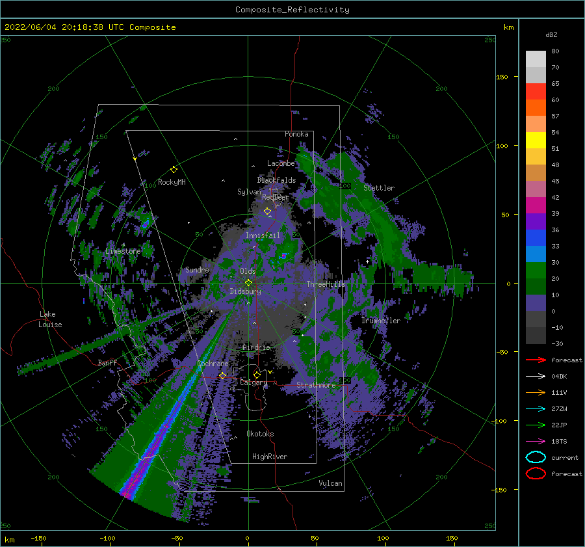The height and width of the screenshot is (547, 585).
Task: Click the Composite_Reflectivity title
Action: click(292, 10)
